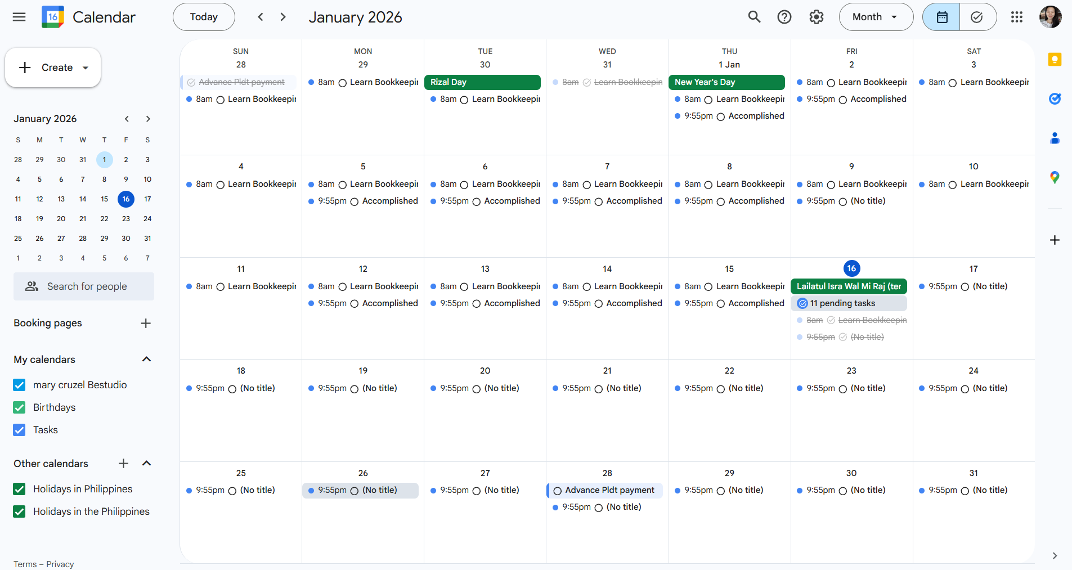
Task: Open the green Rizal Day event
Action: (x=482, y=82)
